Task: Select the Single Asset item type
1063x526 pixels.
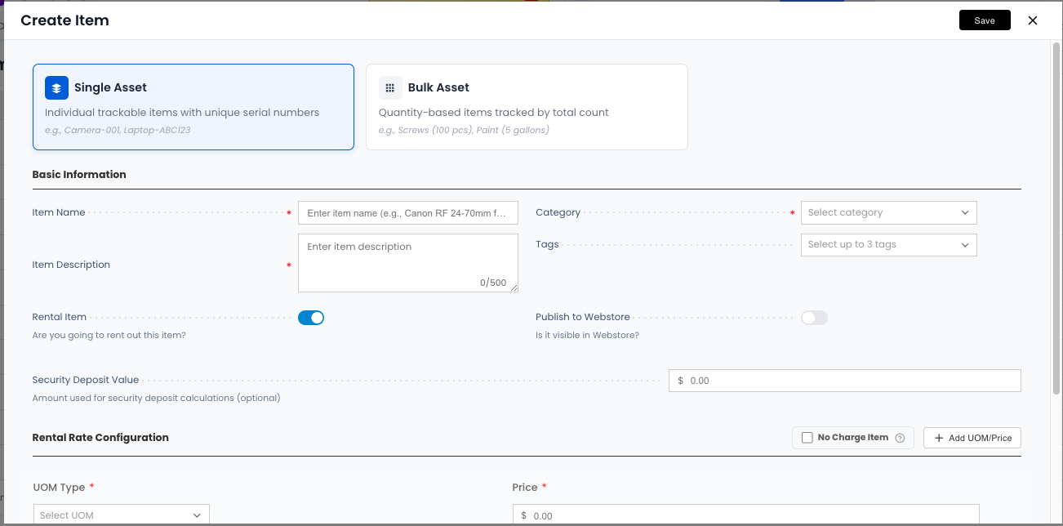Action: [x=193, y=107]
